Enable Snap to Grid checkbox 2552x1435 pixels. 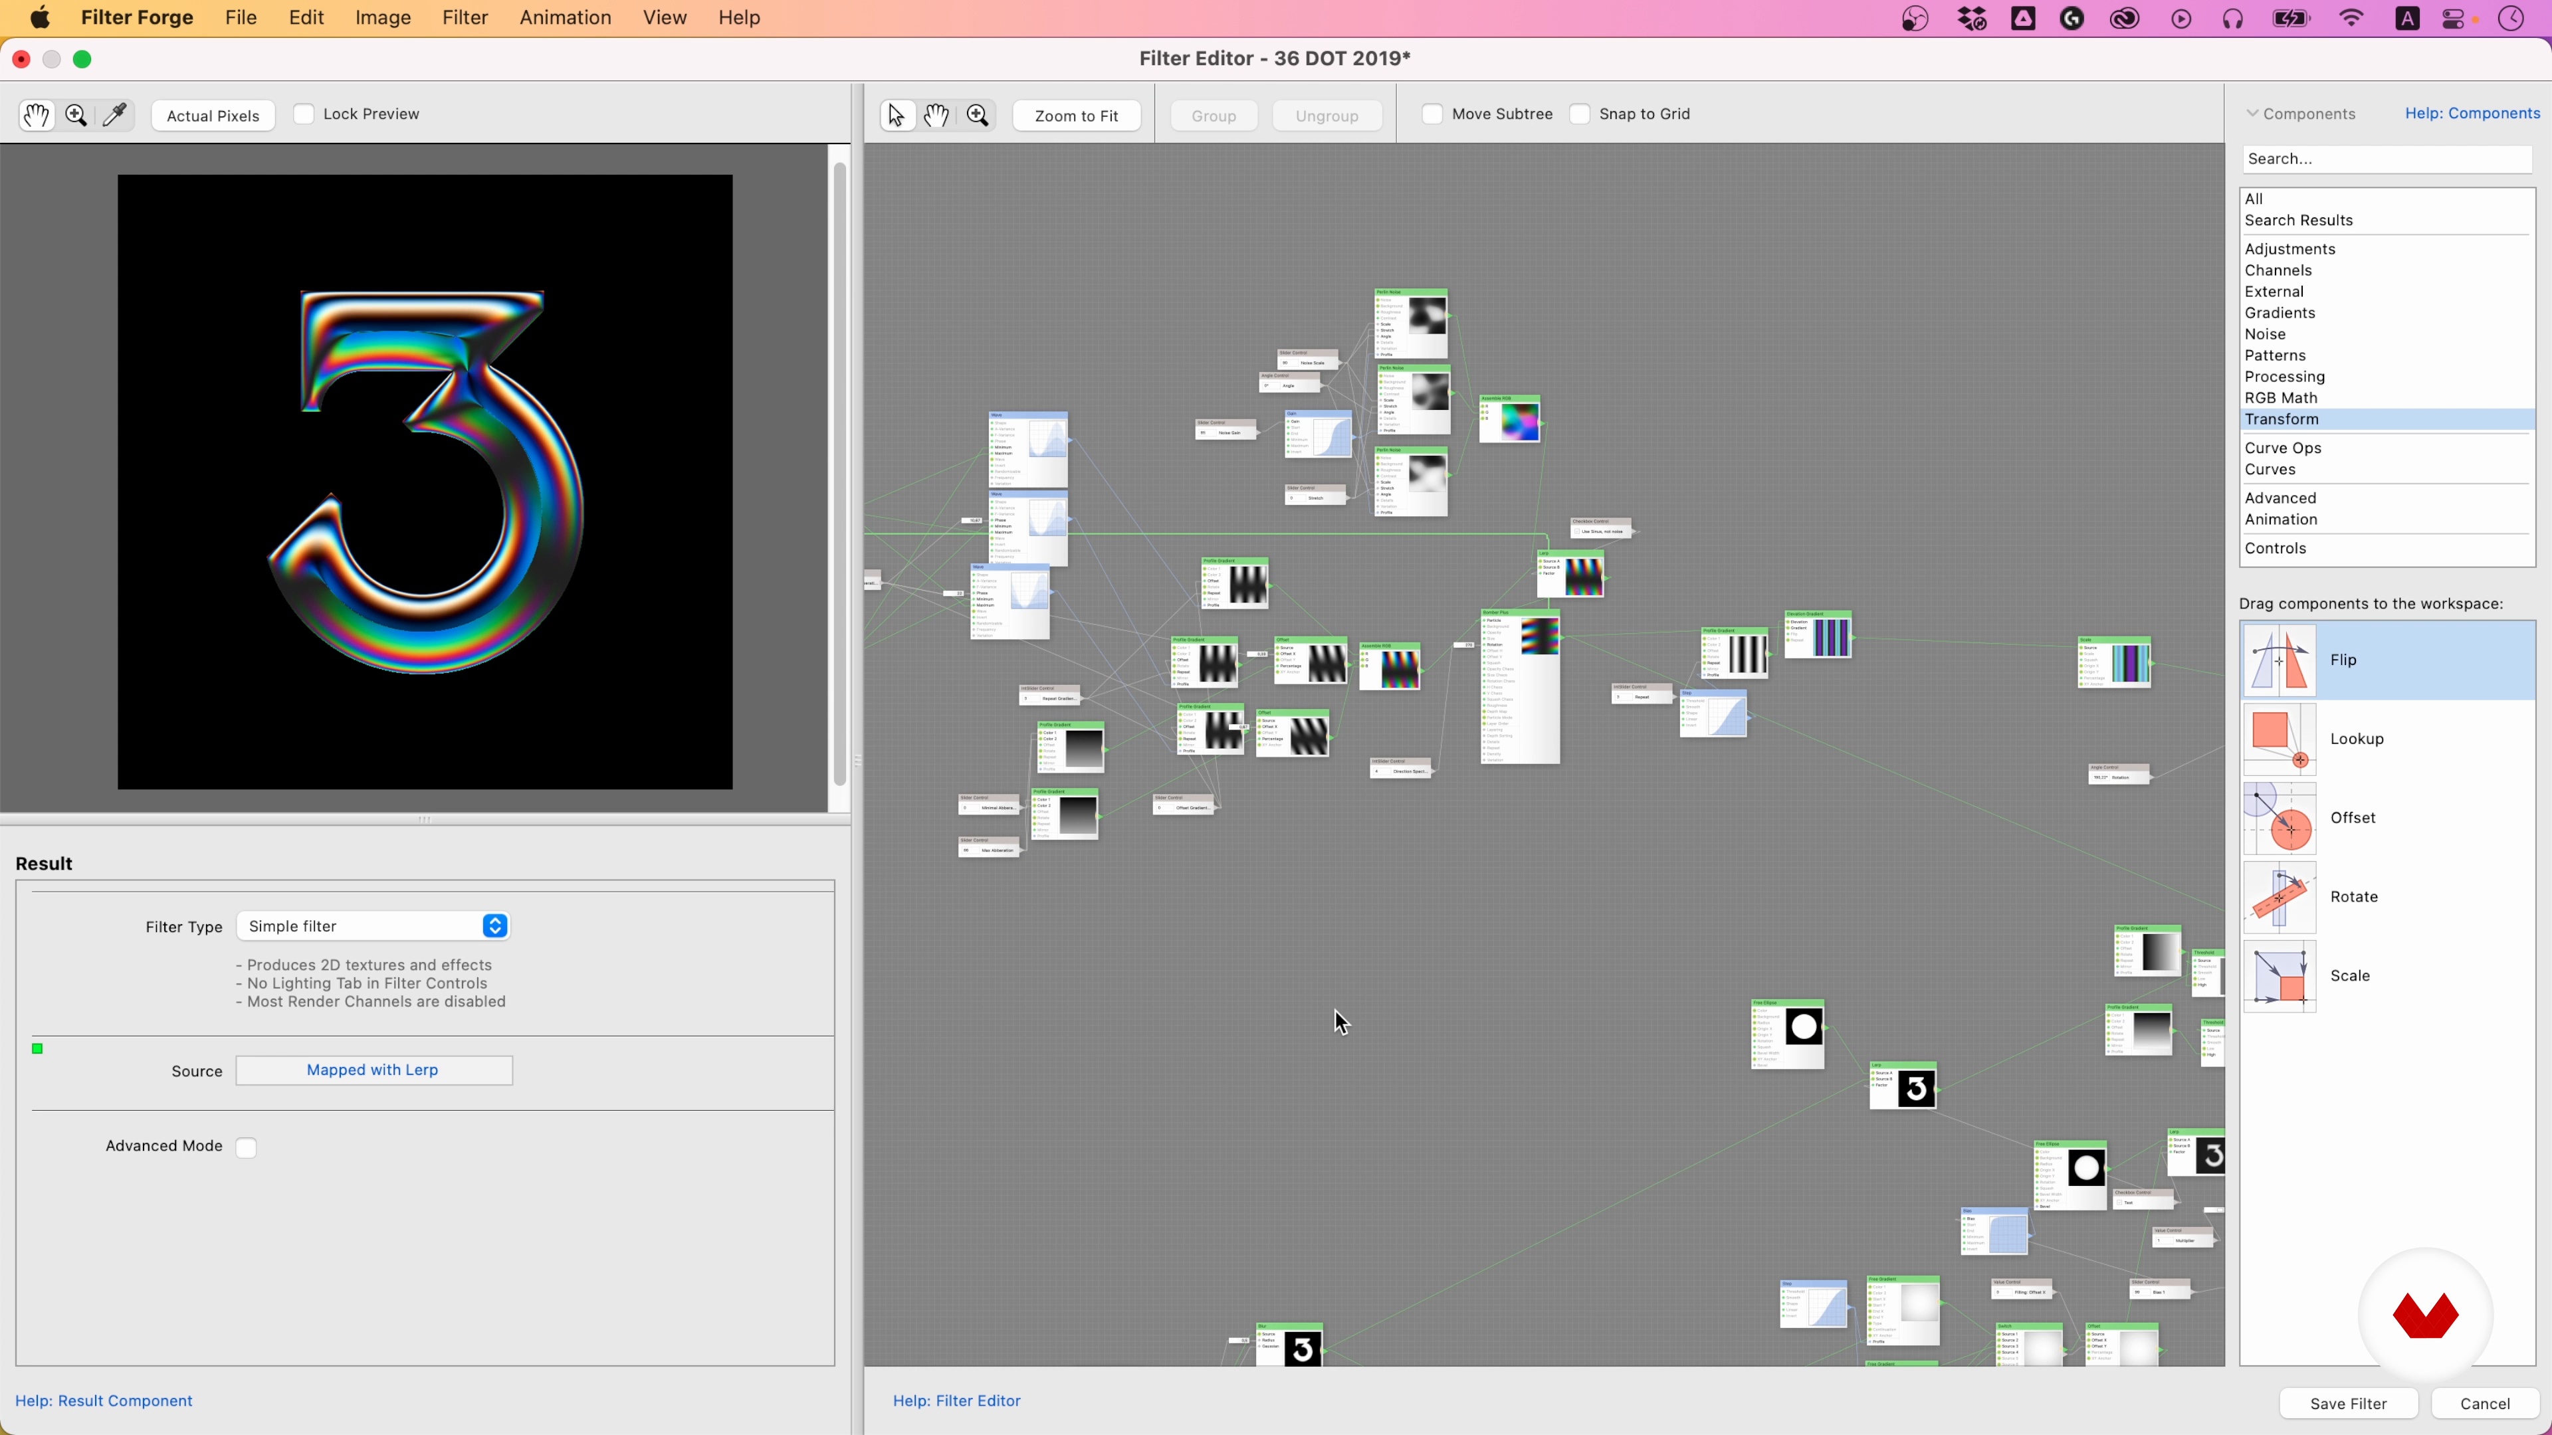tap(1580, 114)
